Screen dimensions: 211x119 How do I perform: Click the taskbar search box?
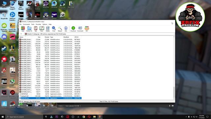point(24,117)
